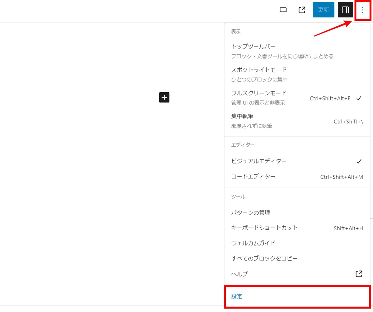Switch to コードエディター
The width and height of the screenshot is (373, 312).
click(x=253, y=177)
